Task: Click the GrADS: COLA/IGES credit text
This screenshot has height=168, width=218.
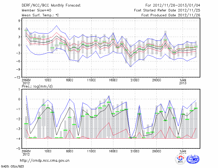Action: tap(13, 166)
